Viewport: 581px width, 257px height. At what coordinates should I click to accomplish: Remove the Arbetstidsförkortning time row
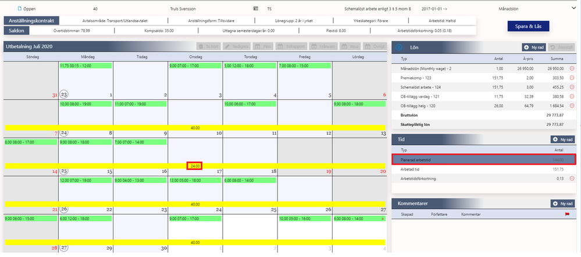572,179
